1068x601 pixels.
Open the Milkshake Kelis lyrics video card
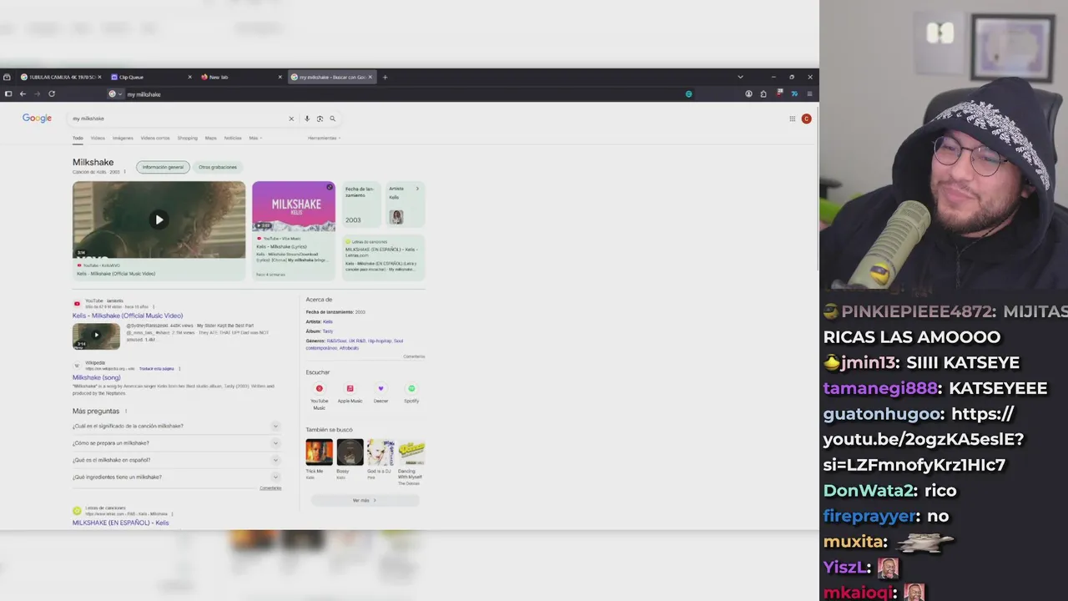(x=294, y=230)
